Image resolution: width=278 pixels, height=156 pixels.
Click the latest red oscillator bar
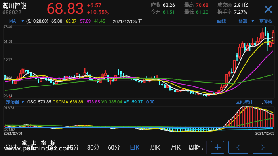[273, 120]
